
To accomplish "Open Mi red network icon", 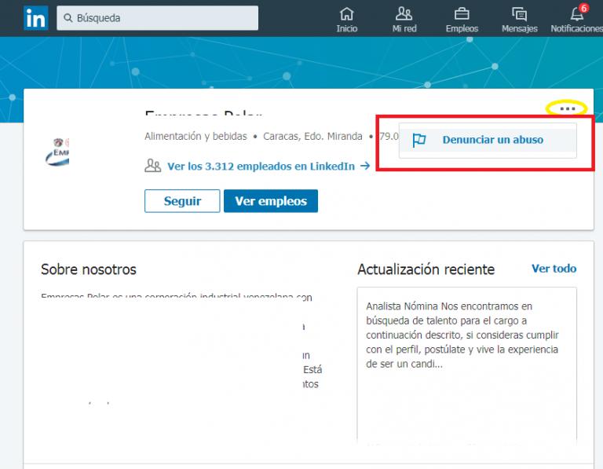I will click(x=404, y=14).
